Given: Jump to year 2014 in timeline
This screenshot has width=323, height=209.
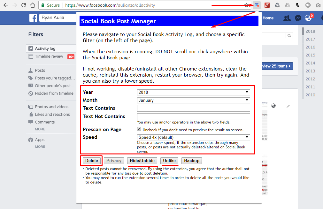Looking at the screenshot, I should coord(310,63).
